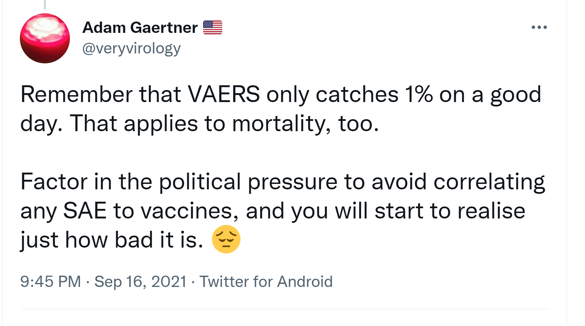Click the word realise in the tweet
Viewport: 585px width, 326px height.
[491, 211]
